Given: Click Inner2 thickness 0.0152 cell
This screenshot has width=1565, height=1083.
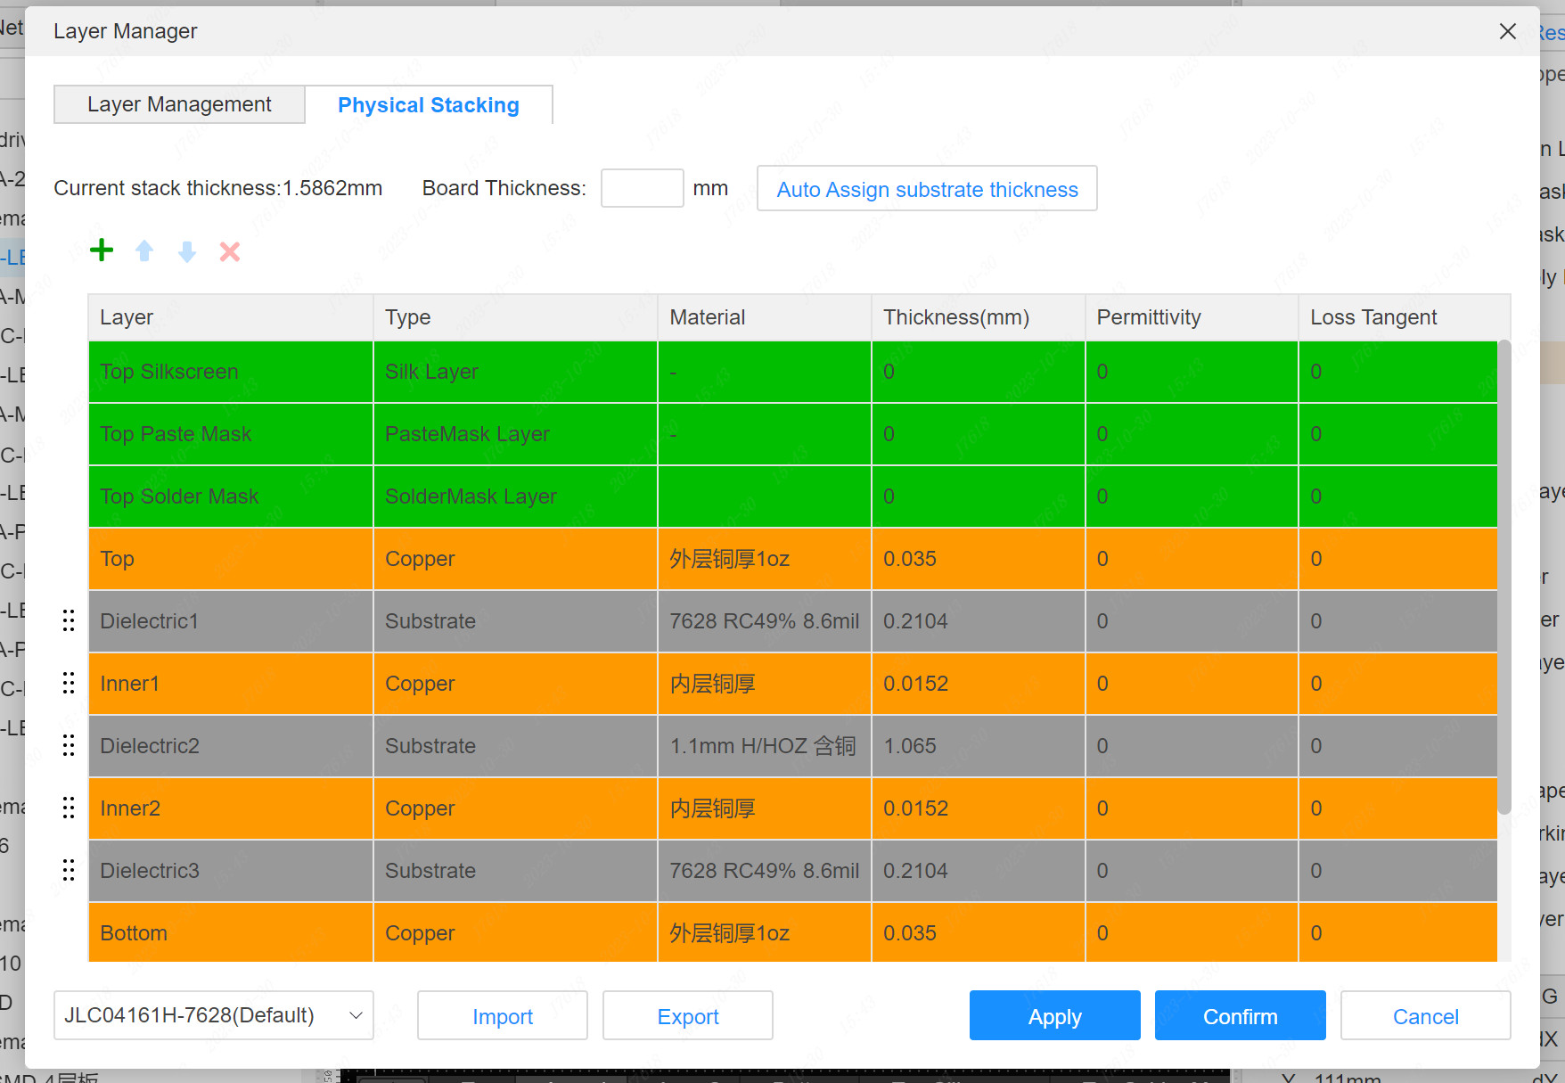Looking at the screenshot, I should point(979,808).
